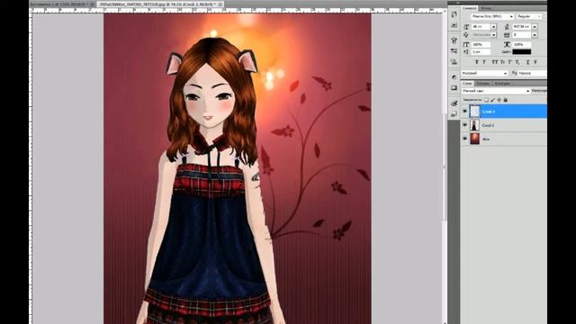Image resolution: width=576 pixels, height=324 pixels.
Task: Click the font size input field
Action: (x=481, y=27)
